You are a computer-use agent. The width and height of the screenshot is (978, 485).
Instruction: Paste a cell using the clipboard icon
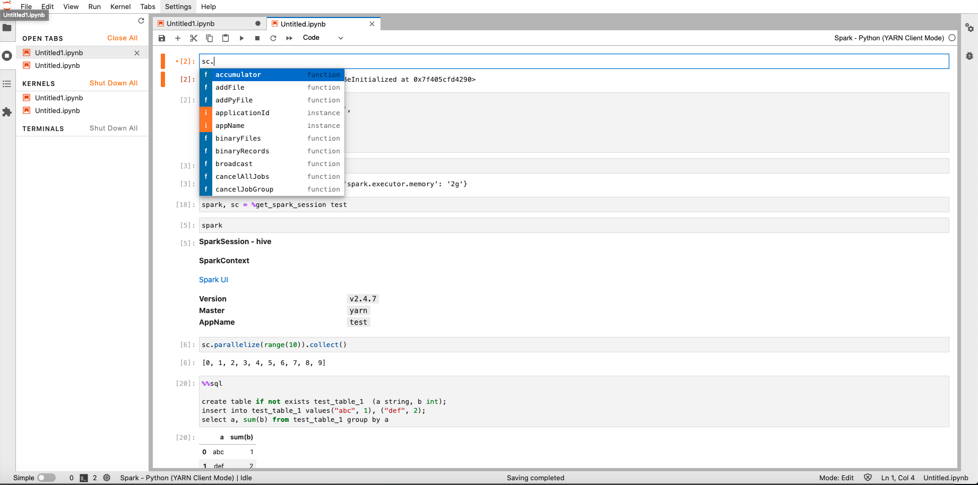coord(226,38)
